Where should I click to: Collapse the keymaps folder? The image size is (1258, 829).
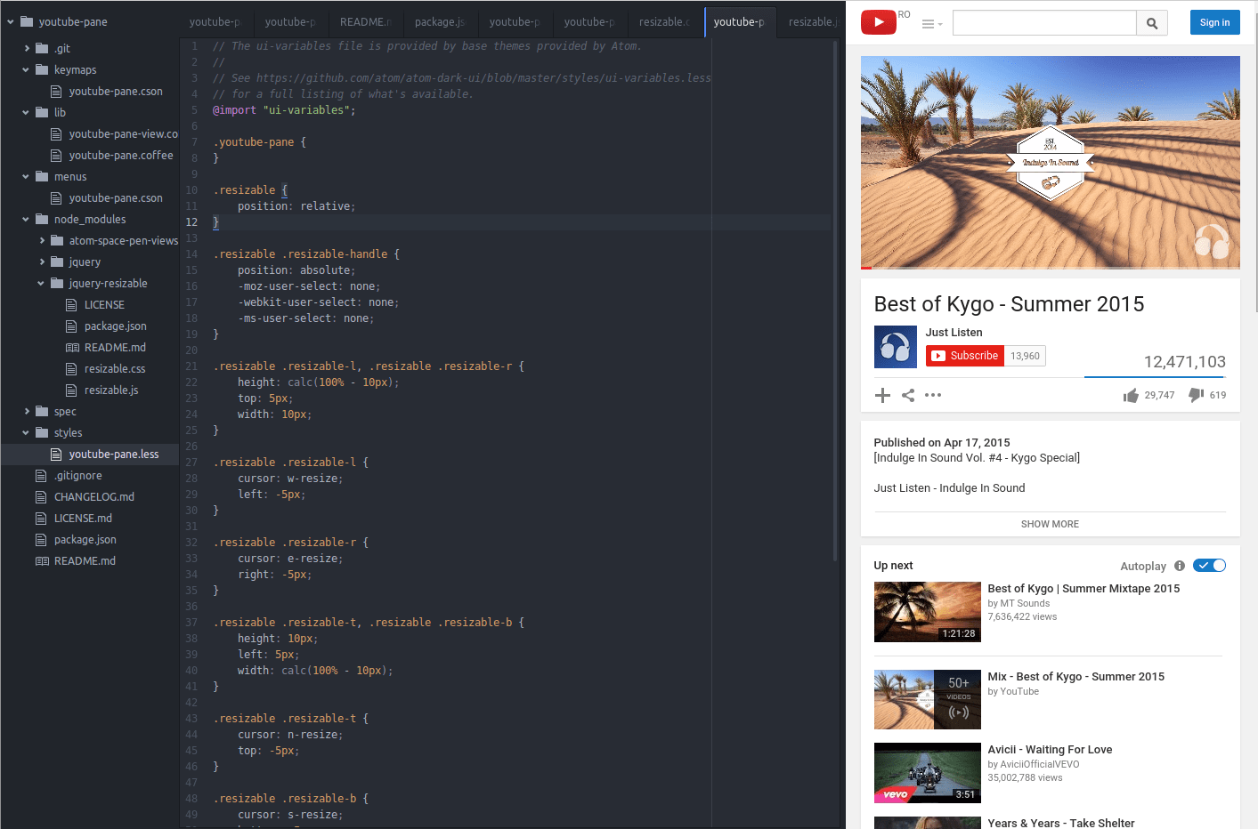pos(26,69)
